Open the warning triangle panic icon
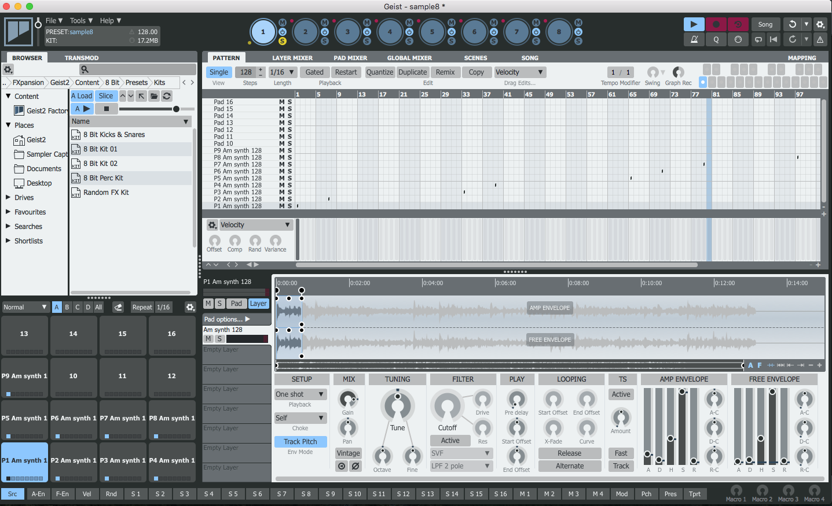 pyautogui.click(x=820, y=39)
